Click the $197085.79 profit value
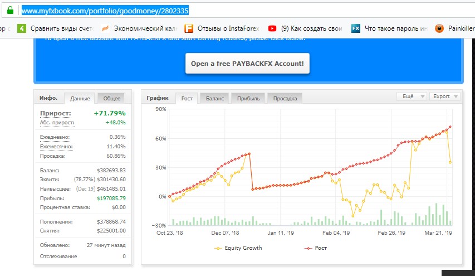Screen dimensions: 475x276 [111, 198]
